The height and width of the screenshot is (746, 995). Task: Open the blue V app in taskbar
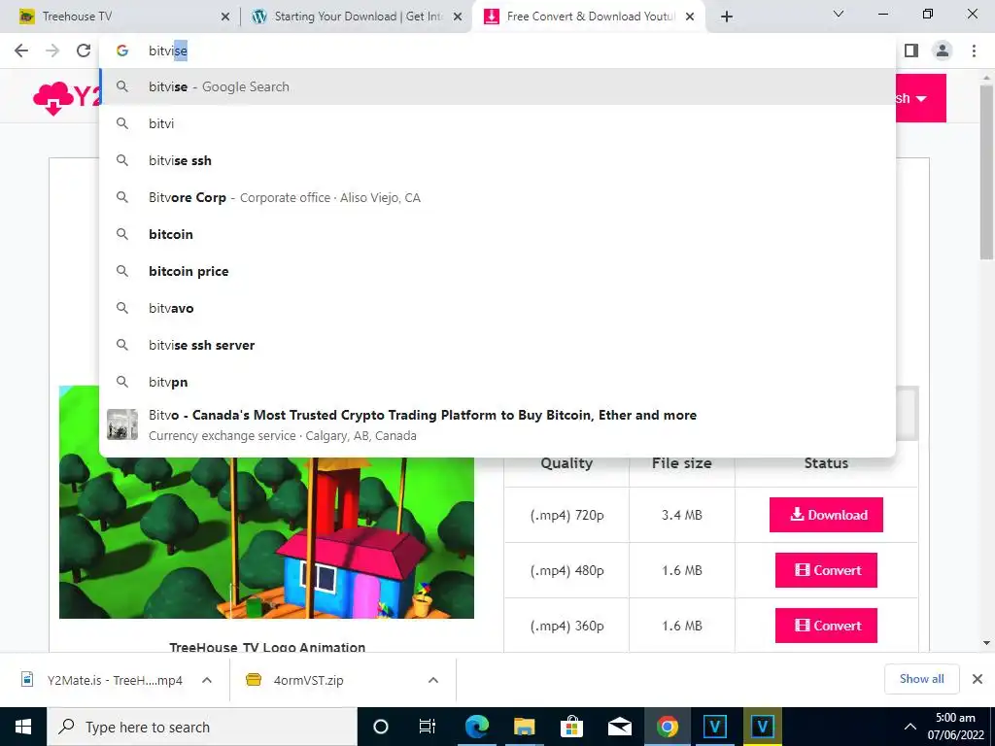714,727
